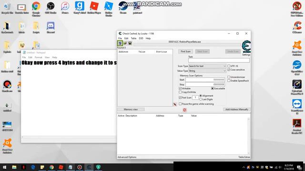This screenshot has height=171, width=305.
Task: Launch Steam desktop shortcut
Action: coord(123,8)
